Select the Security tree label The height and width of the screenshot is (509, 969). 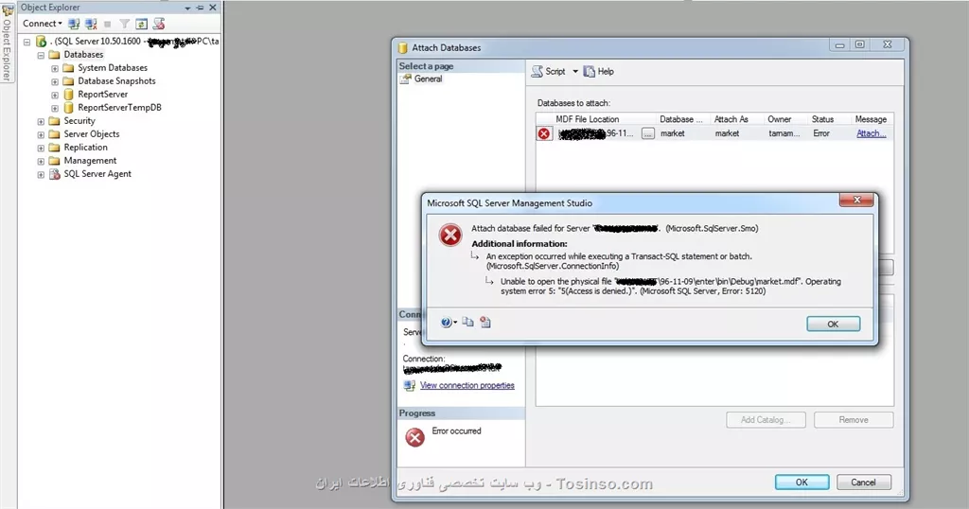point(79,120)
